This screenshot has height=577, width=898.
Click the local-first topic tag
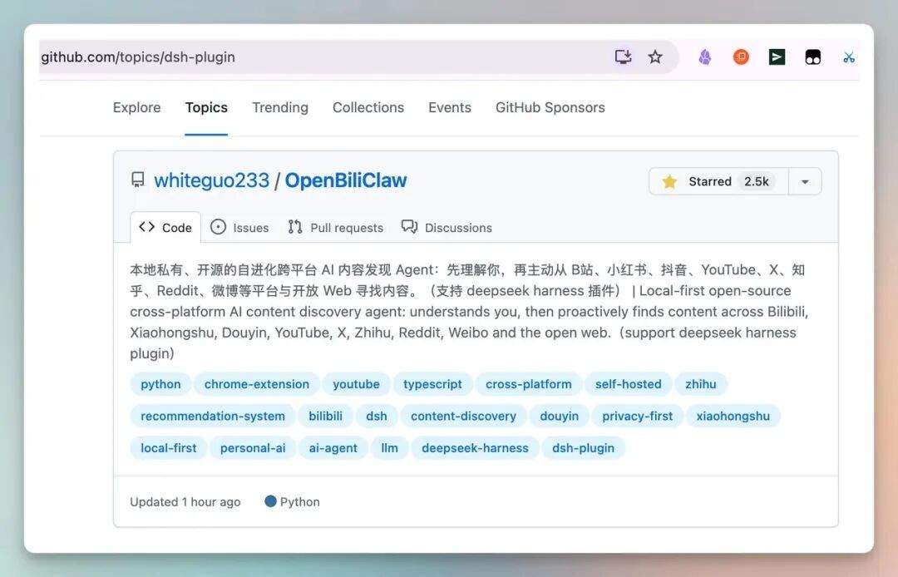click(x=168, y=448)
